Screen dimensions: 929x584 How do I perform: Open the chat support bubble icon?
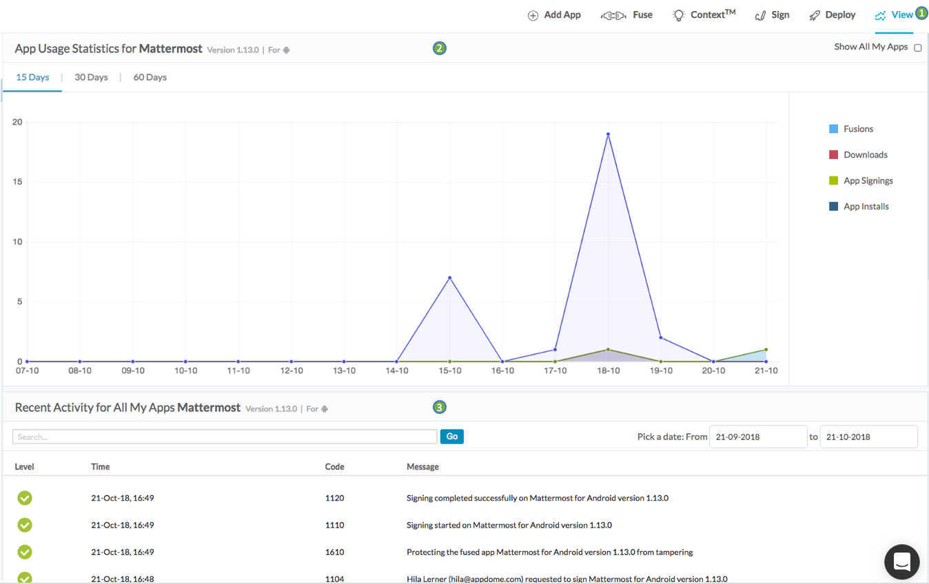pyautogui.click(x=902, y=561)
